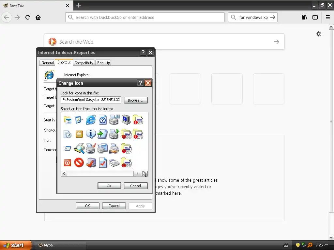The image size is (334, 250).
Task: Click the search bar go arrow
Action: point(273,17)
